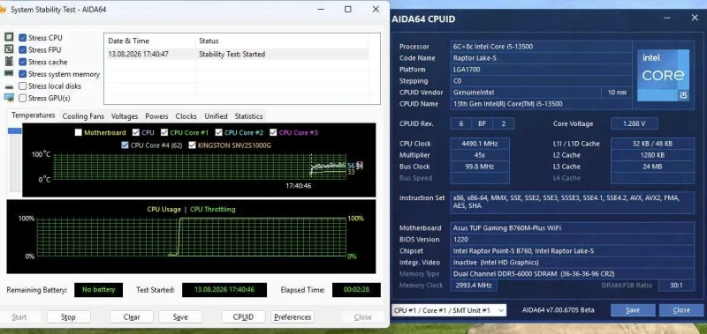Click the Intel Core i5 logo badge
Viewport: 707px width, 334px height.
point(663,75)
